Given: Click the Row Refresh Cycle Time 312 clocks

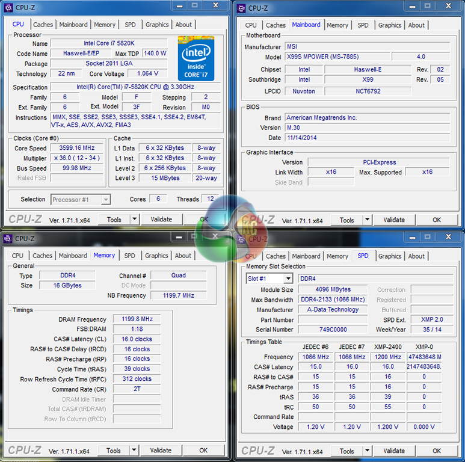Looking at the screenshot, I should [137, 378].
